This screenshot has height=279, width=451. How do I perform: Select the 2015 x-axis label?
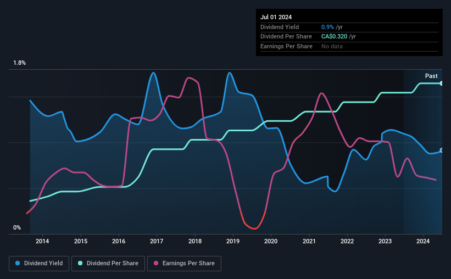click(x=81, y=241)
